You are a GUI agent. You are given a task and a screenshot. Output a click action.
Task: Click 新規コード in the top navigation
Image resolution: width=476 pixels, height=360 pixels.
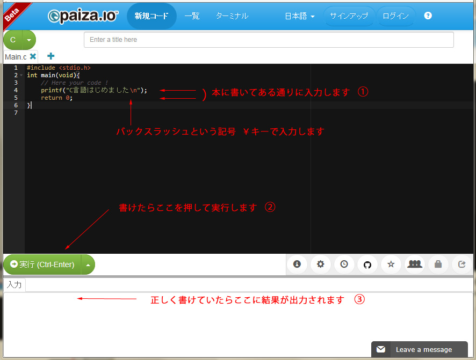pos(152,16)
